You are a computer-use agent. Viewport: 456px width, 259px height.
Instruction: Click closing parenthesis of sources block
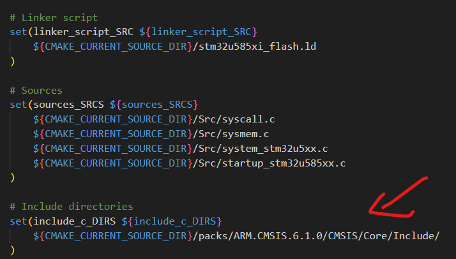[12, 179]
